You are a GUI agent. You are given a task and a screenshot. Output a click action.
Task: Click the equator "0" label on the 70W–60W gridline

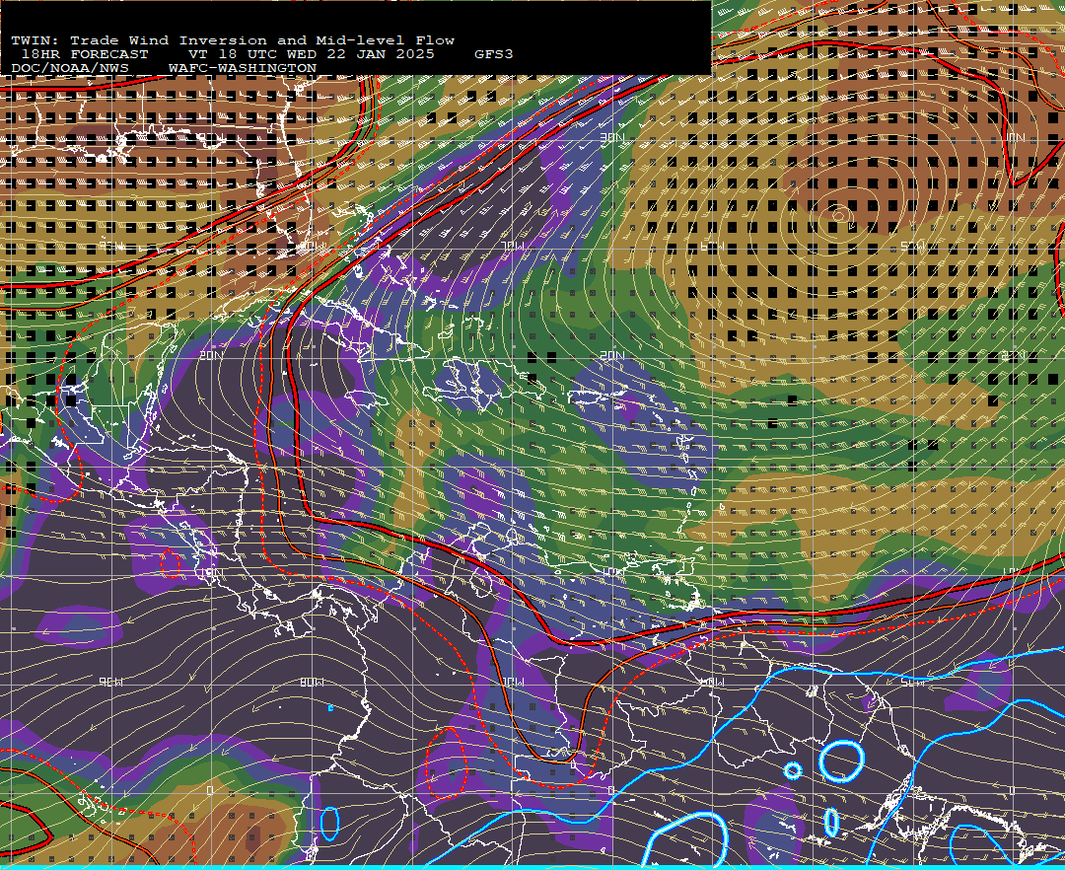click(612, 790)
